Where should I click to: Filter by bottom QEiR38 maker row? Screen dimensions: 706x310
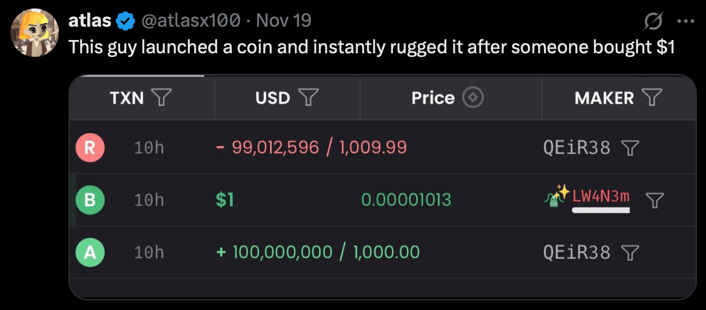pos(631,252)
